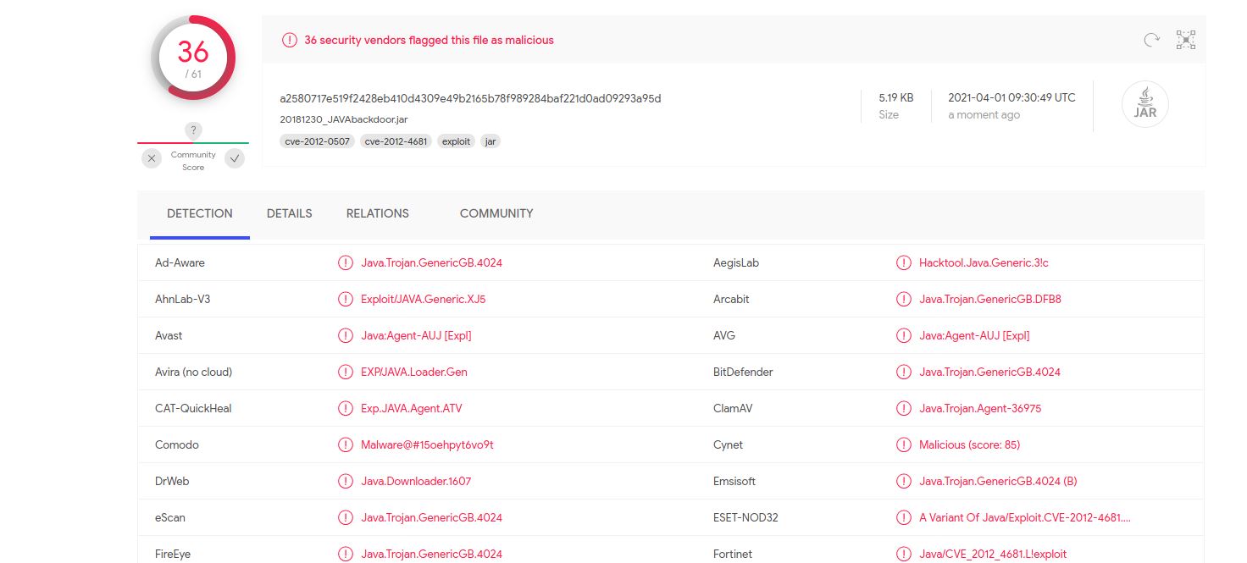The image size is (1247, 563).
Task: Click the exploit tag
Action: pos(456,141)
